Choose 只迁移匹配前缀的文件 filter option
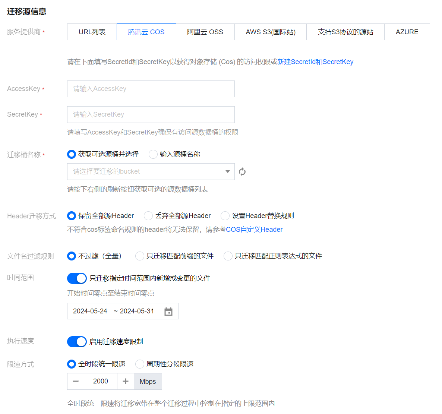This screenshot has width=442, height=414. point(140,256)
